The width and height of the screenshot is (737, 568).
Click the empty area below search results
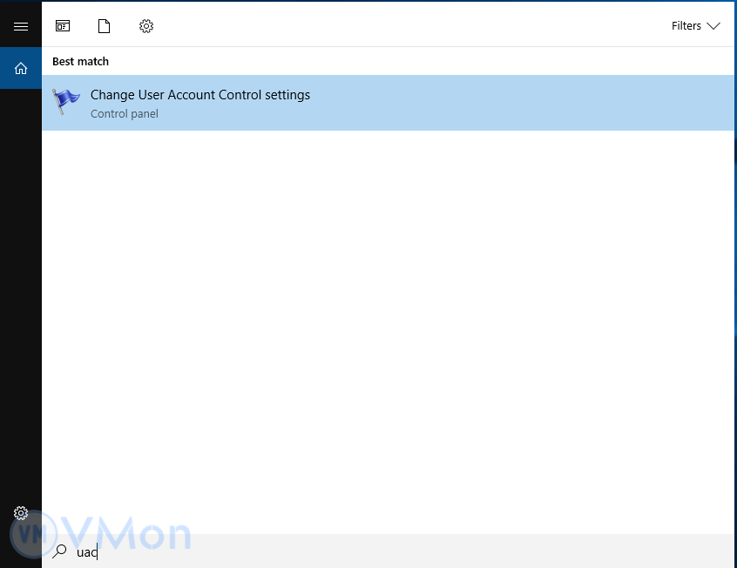(388, 331)
